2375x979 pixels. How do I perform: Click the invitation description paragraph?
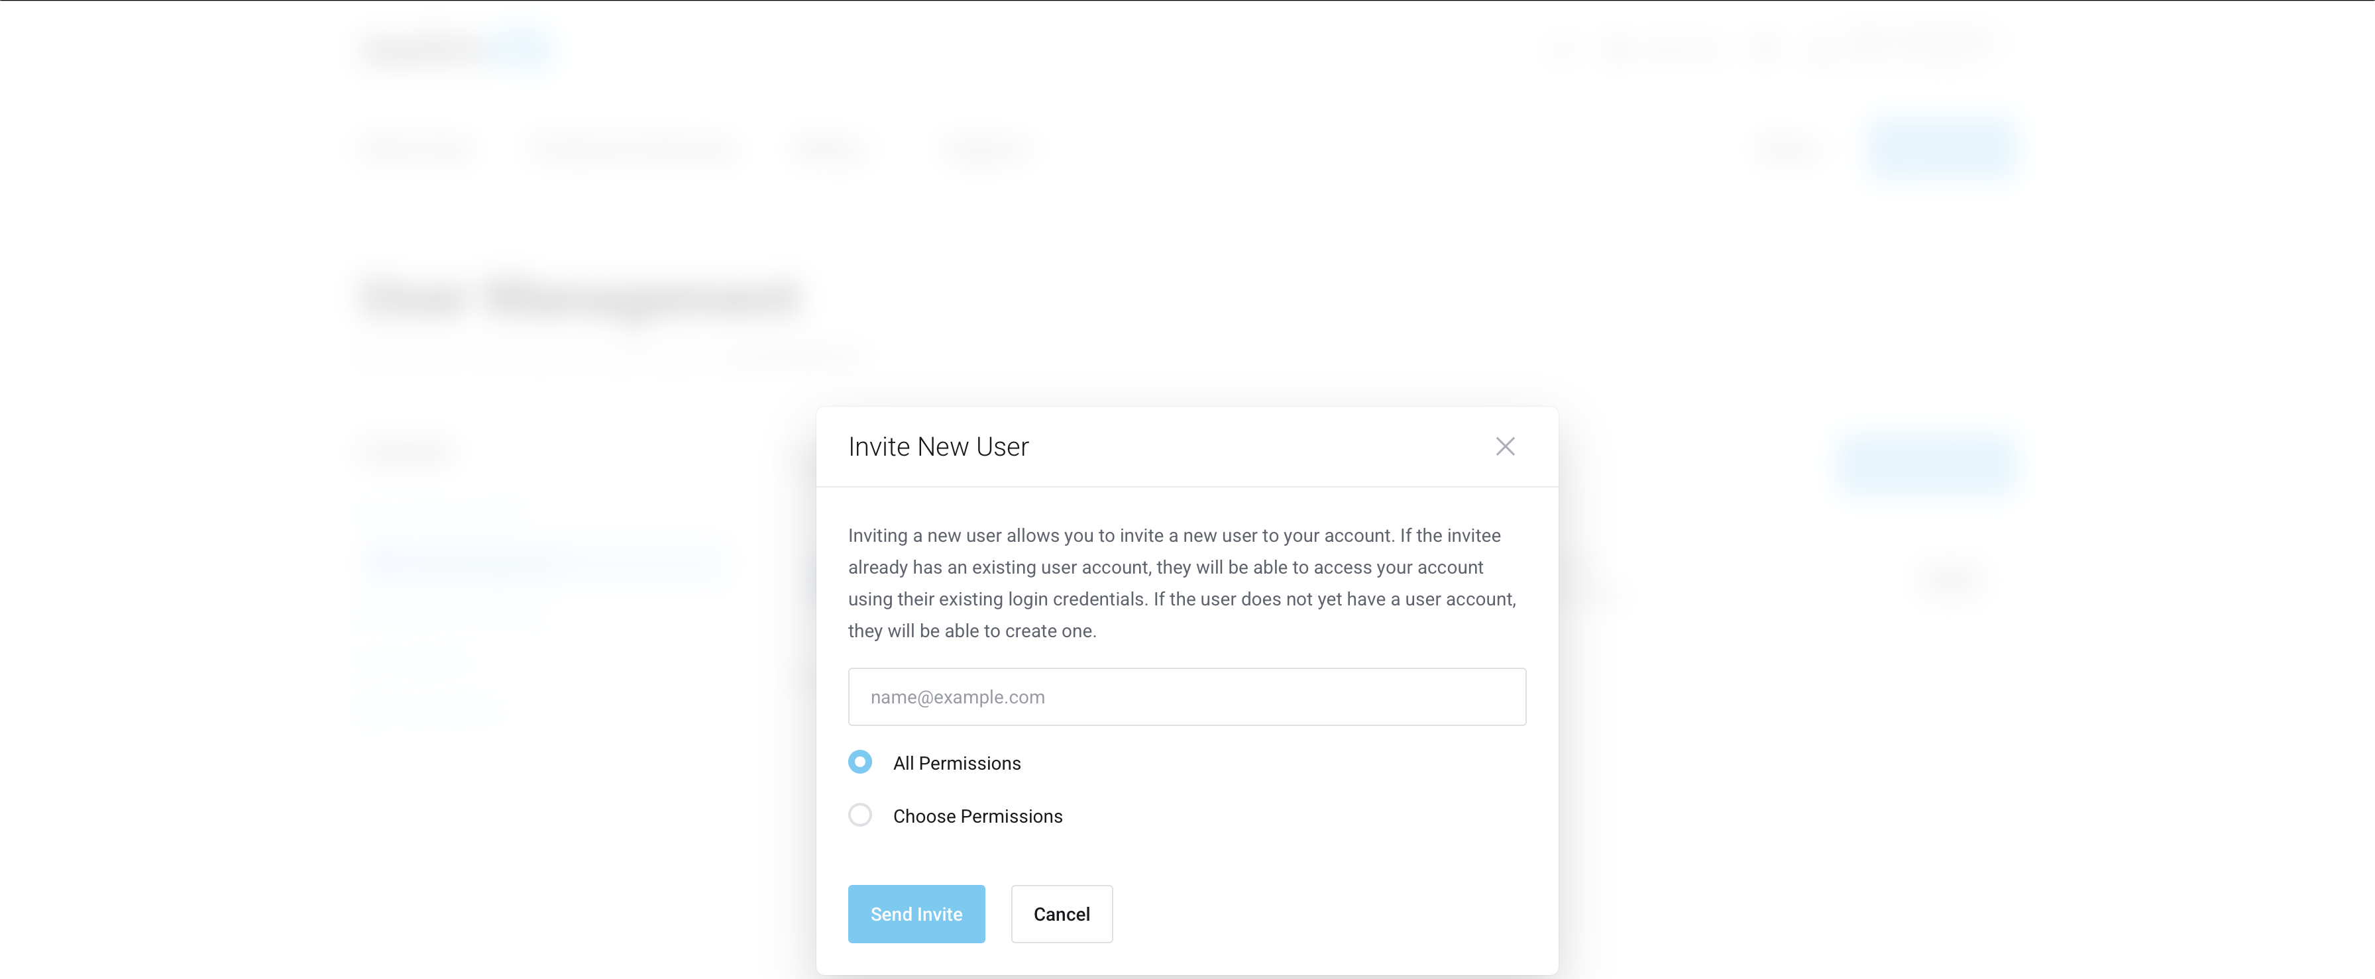click(x=1183, y=584)
